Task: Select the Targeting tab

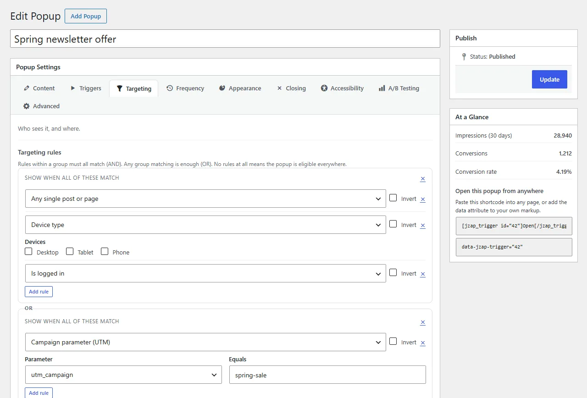Action: click(133, 88)
